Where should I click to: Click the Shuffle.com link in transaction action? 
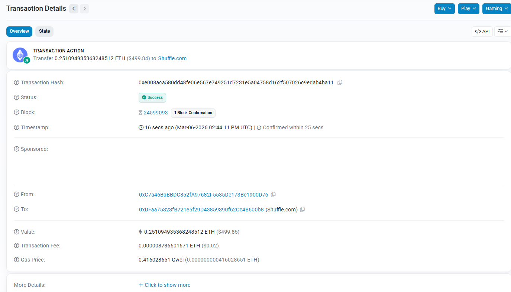coord(172,58)
